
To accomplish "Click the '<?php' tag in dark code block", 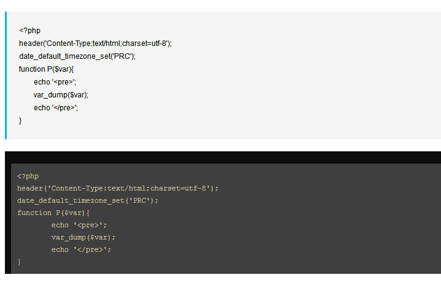I will pyautogui.click(x=28, y=176).
